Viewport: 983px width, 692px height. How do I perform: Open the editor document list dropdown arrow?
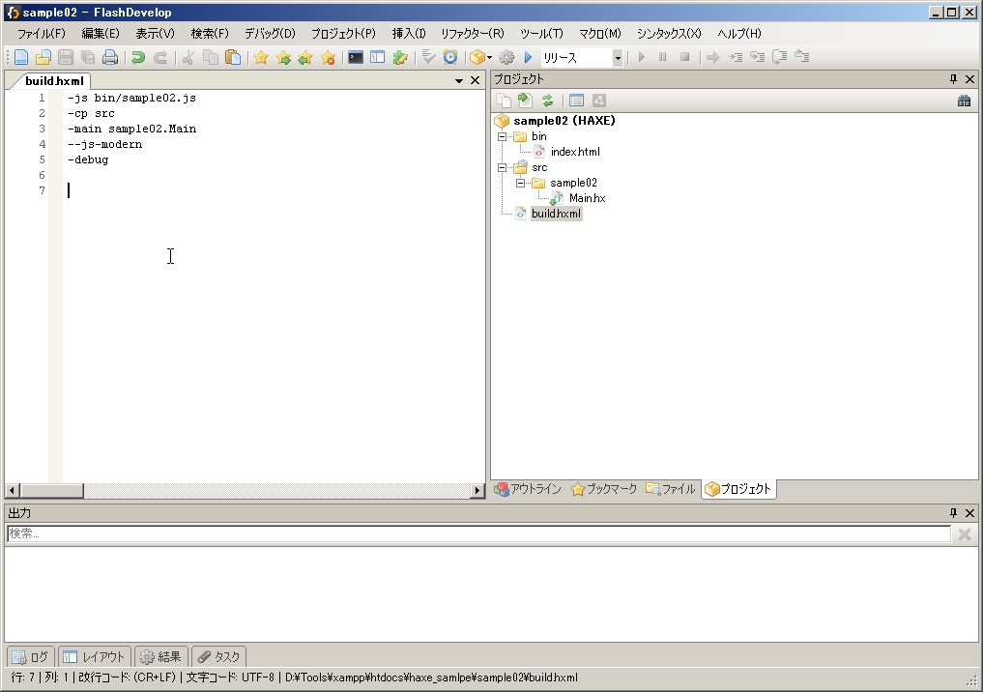(x=459, y=81)
